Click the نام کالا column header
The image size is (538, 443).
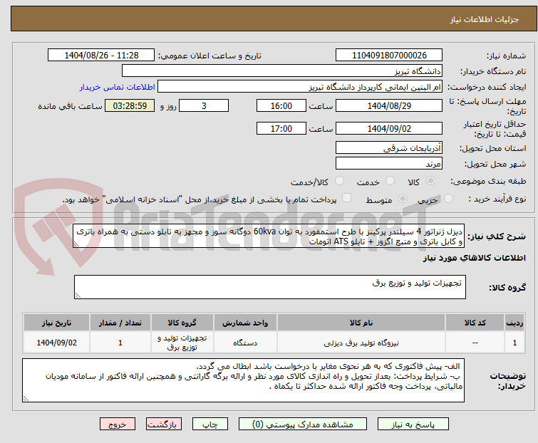pos(361,323)
